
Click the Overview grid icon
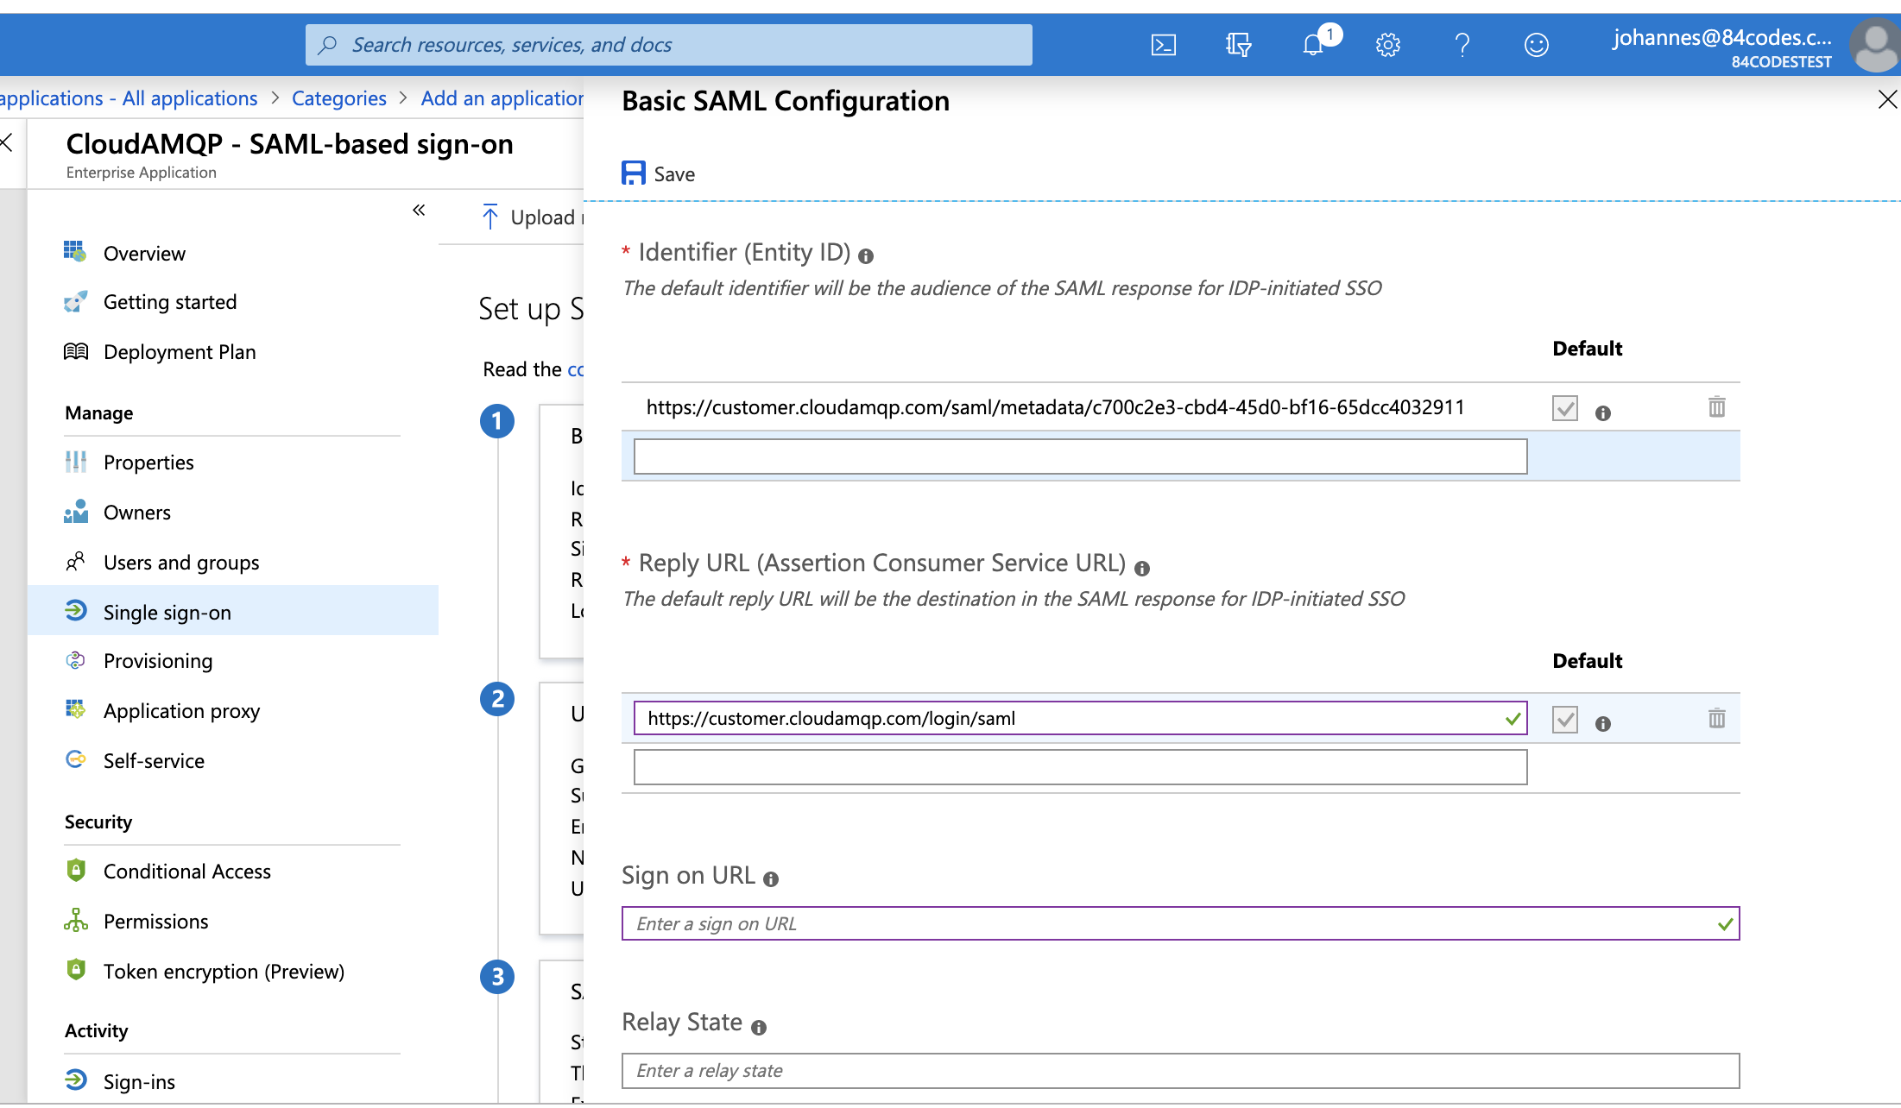75,252
